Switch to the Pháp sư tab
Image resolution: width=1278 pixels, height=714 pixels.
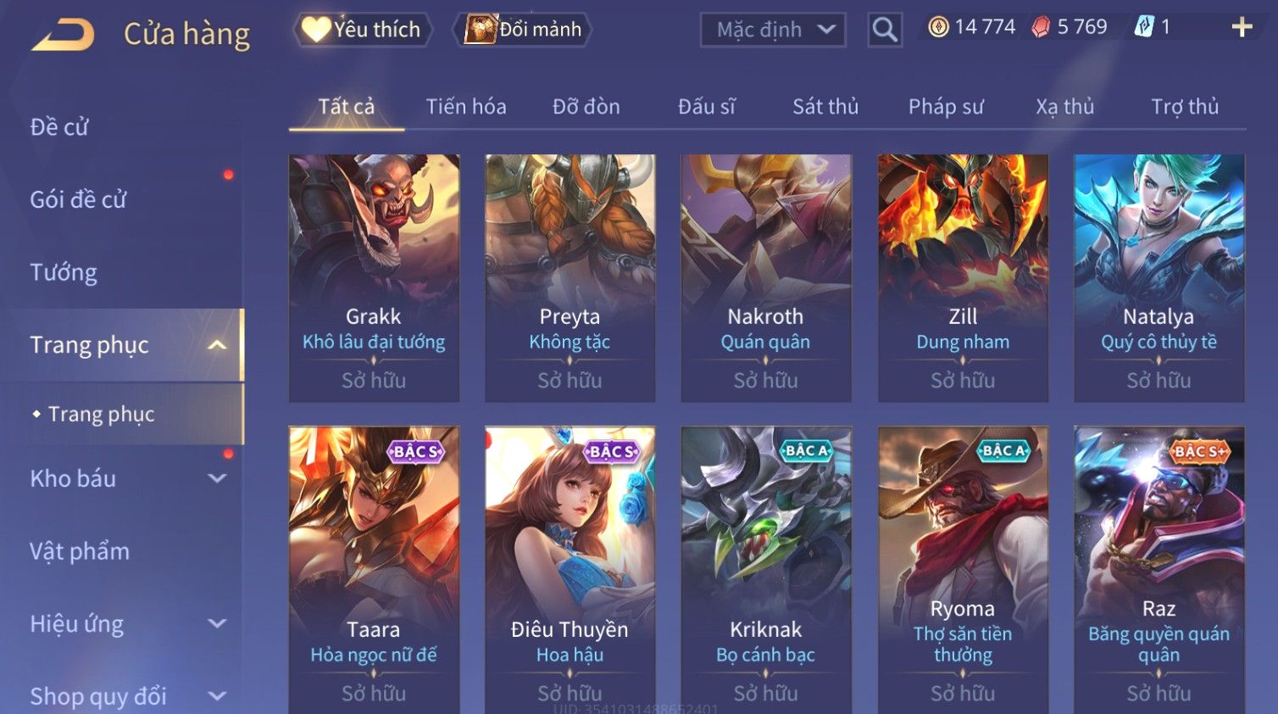click(x=946, y=107)
